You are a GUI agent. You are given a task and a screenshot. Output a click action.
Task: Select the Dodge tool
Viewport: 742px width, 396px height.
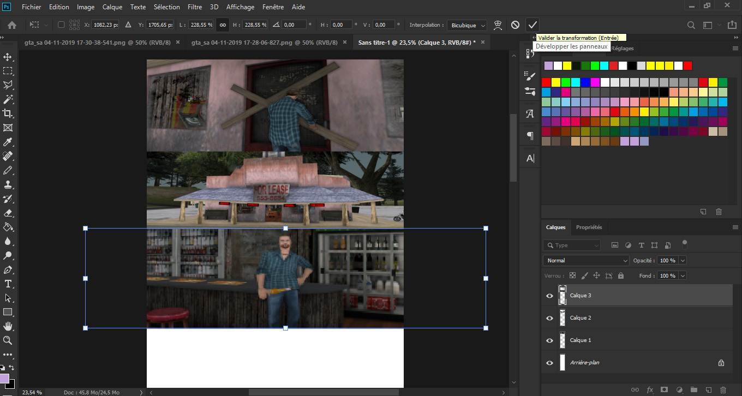(8, 255)
